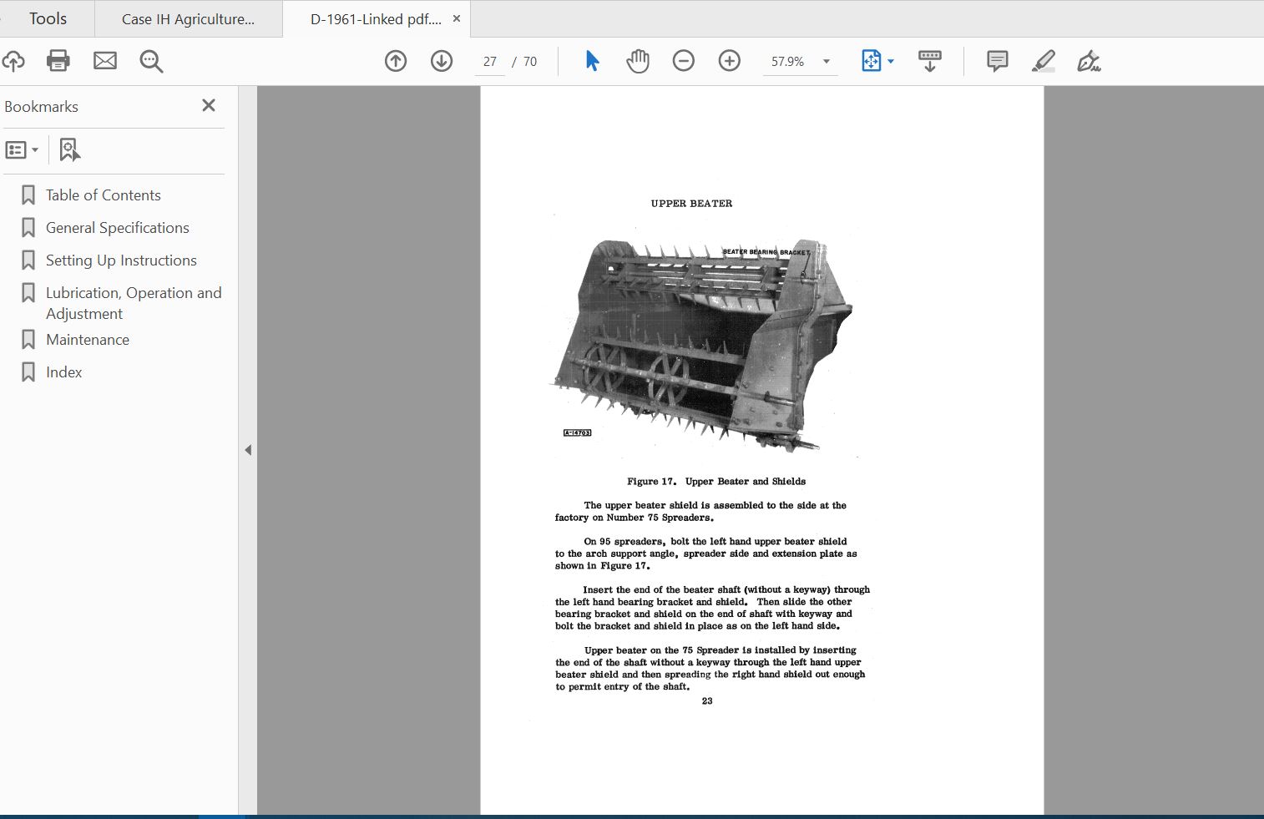The width and height of the screenshot is (1264, 819).
Task: Open Setting Up Instructions bookmark
Action: click(x=121, y=260)
